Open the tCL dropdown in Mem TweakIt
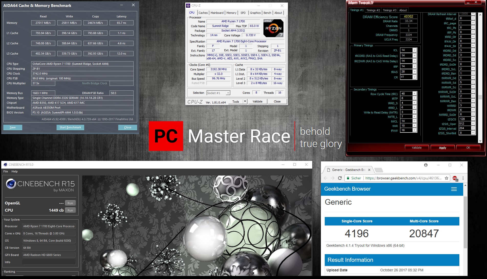 (415, 50)
